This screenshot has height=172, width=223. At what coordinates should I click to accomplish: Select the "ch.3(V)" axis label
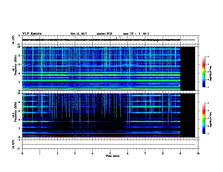13,144
